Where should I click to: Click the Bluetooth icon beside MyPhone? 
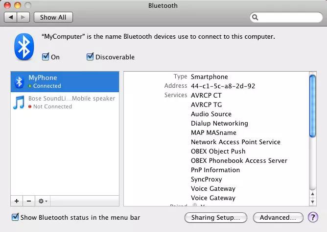19,82
